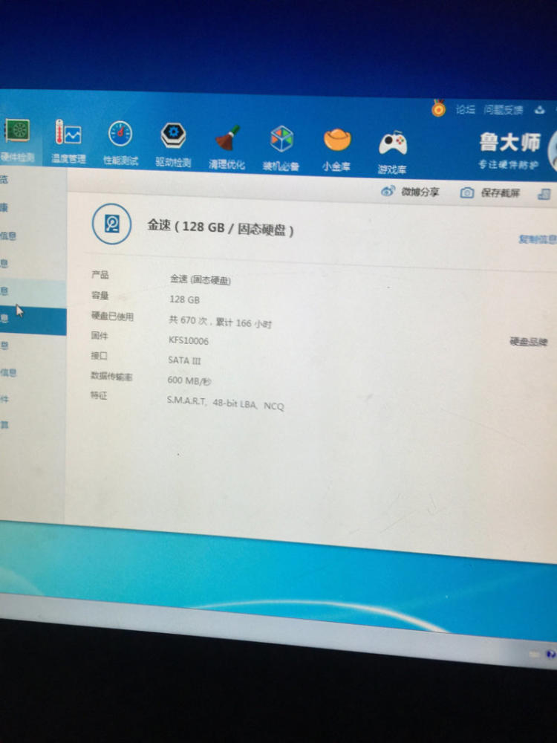
Task: Click 保存截屏 save screenshot button
Action: pyautogui.click(x=489, y=192)
